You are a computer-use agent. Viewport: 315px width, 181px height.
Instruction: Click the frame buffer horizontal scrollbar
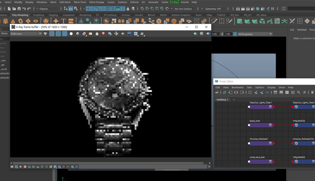[x=108, y=163]
